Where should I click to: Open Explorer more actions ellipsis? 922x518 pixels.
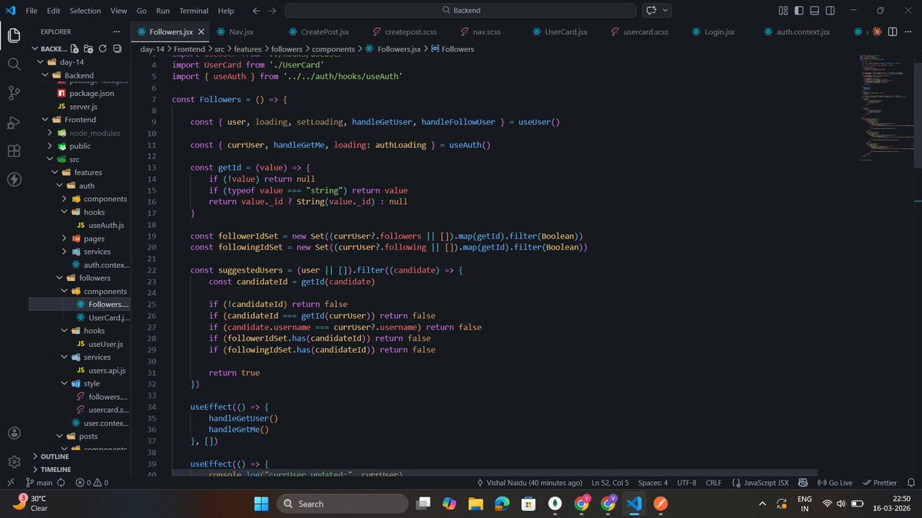(116, 32)
